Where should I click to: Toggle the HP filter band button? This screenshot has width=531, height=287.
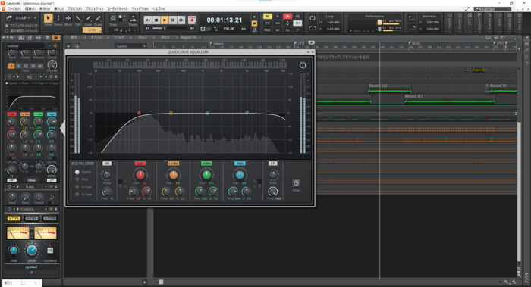tap(107, 164)
